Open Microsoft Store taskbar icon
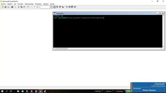Image resolution: width=166 pixels, height=93 pixels. [23, 91]
